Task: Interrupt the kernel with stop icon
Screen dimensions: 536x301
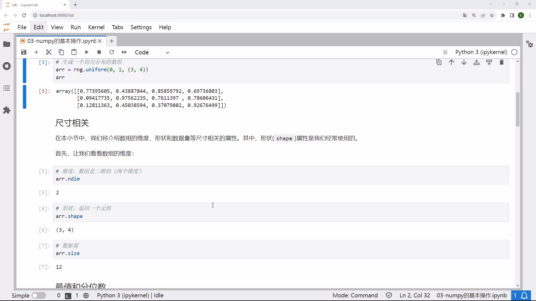Action: point(99,52)
